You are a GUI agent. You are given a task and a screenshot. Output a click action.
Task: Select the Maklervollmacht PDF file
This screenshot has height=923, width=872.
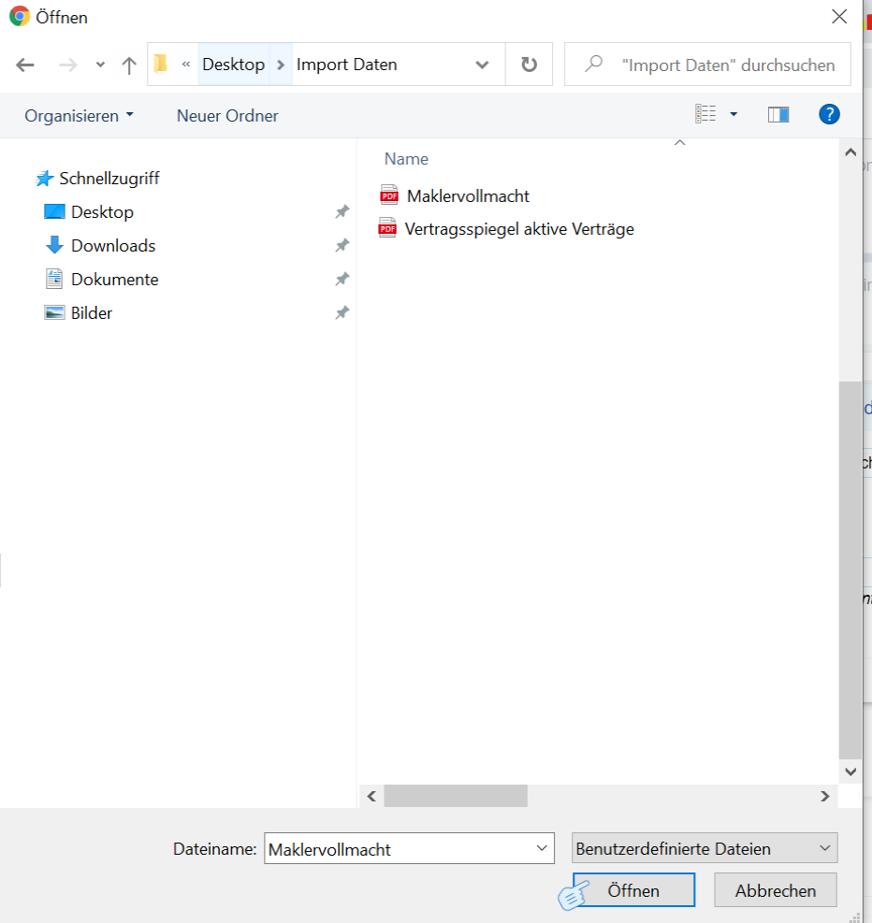point(468,195)
